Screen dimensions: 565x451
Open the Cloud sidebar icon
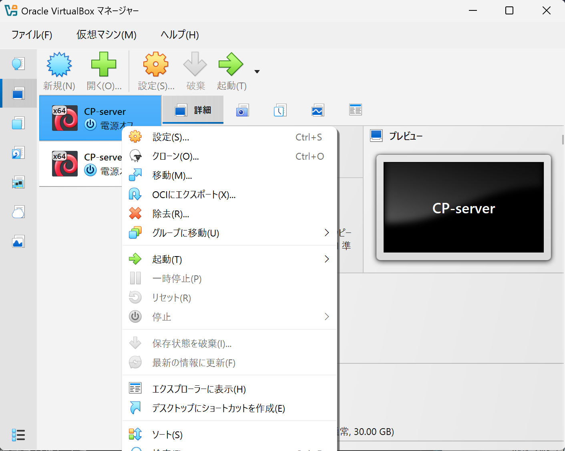tap(18, 212)
